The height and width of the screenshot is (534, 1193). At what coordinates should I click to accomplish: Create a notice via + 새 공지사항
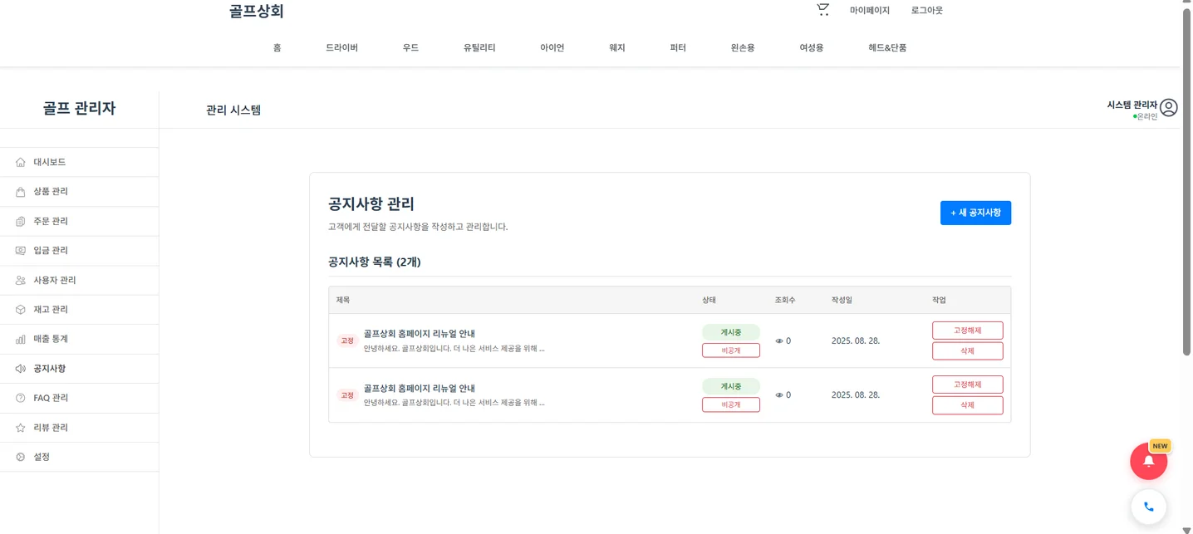975,213
